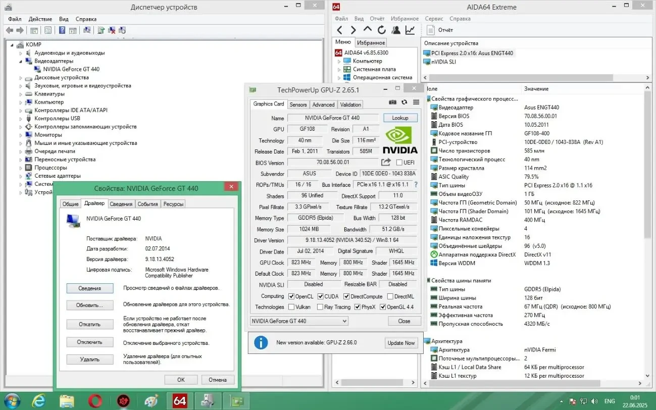Expand Аудиовходы и аудиовыходы in Device Manager
Image resolution: width=656 pixels, height=410 pixels.
21,53
